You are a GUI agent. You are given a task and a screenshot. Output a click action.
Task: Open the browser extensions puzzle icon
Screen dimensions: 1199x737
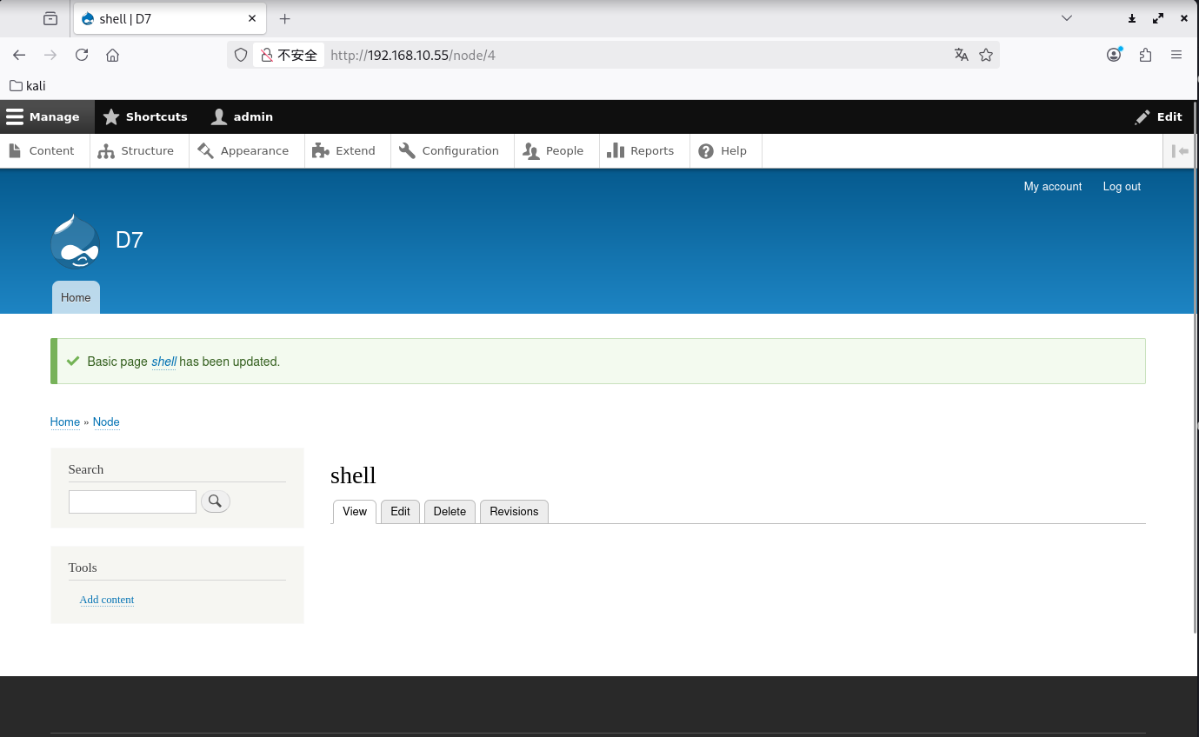[1145, 55]
